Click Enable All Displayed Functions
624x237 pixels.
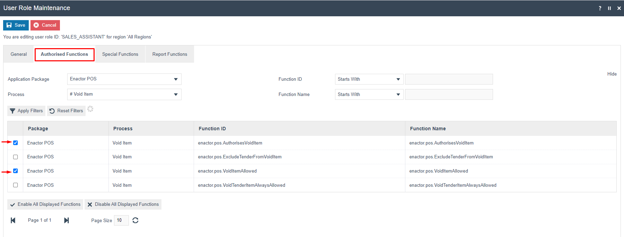[45, 204]
